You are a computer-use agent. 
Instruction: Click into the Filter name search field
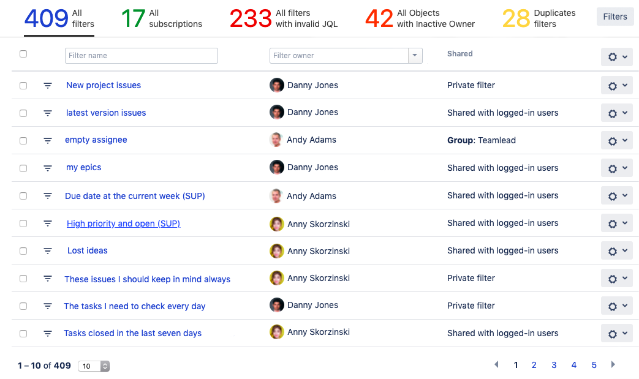[x=141, y=56]
